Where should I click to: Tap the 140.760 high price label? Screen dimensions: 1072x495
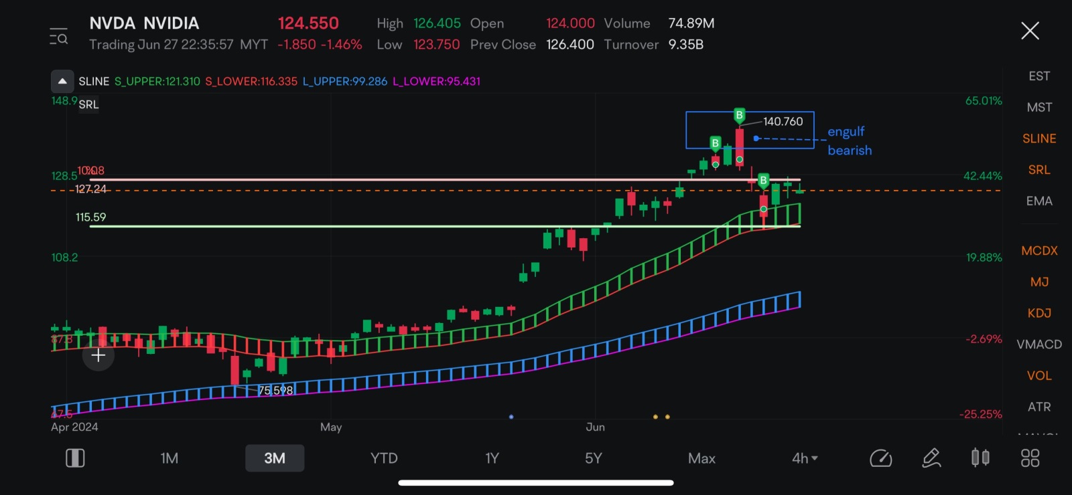tap(783, 121)
